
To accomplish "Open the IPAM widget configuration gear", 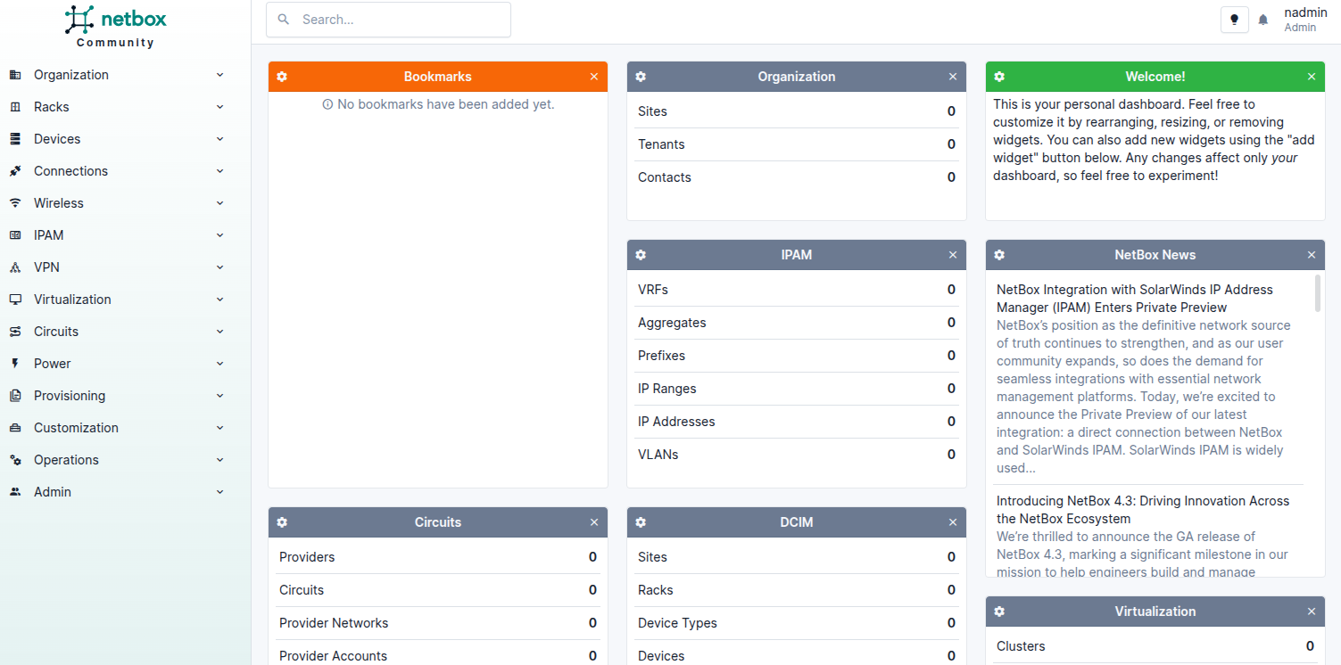I will click(641, 255).
